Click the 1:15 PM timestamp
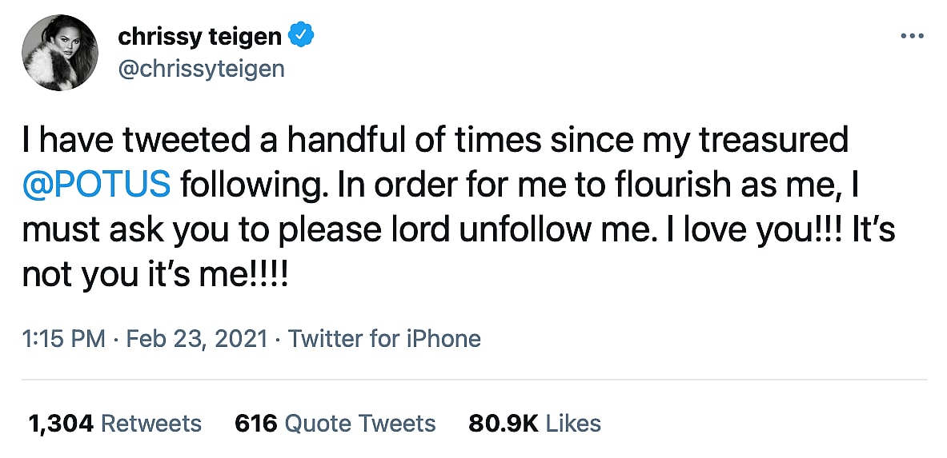Image resolution: width=947 pixels, height=458 pixels. (63, 338)
